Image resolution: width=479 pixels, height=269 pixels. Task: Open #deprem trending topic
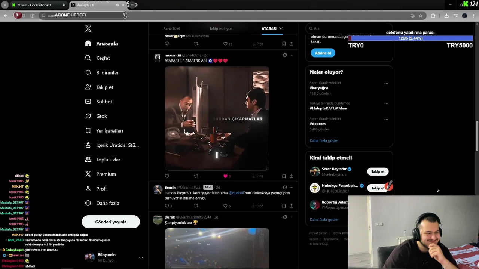[x=318, y=124]
